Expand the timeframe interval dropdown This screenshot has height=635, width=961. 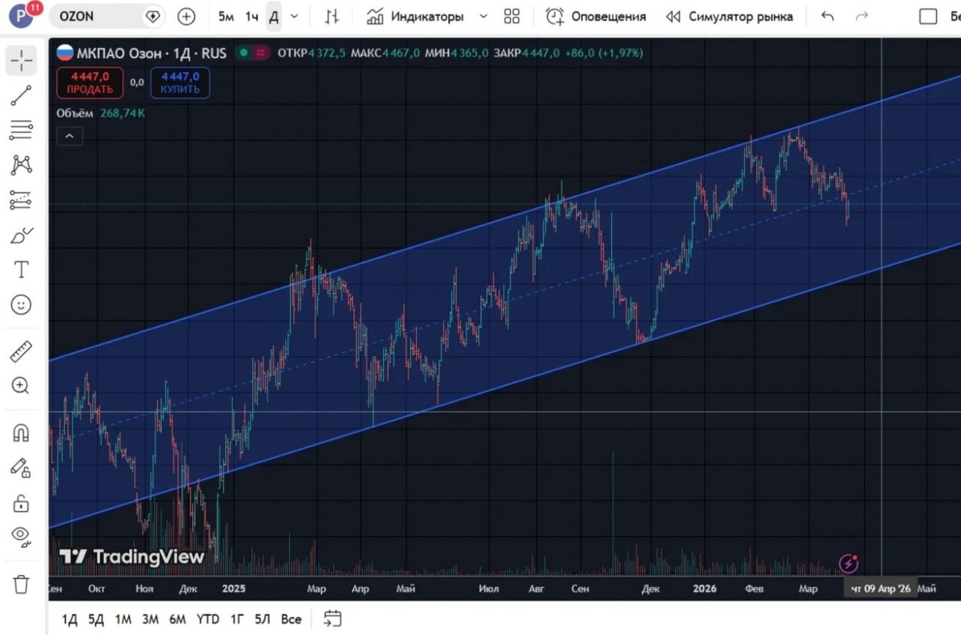[x=295, y=16]
